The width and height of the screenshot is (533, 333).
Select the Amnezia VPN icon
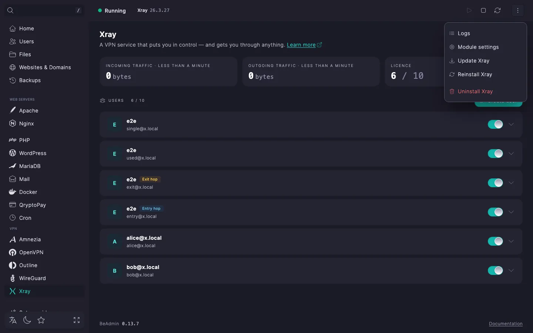[x=13, y=239]
